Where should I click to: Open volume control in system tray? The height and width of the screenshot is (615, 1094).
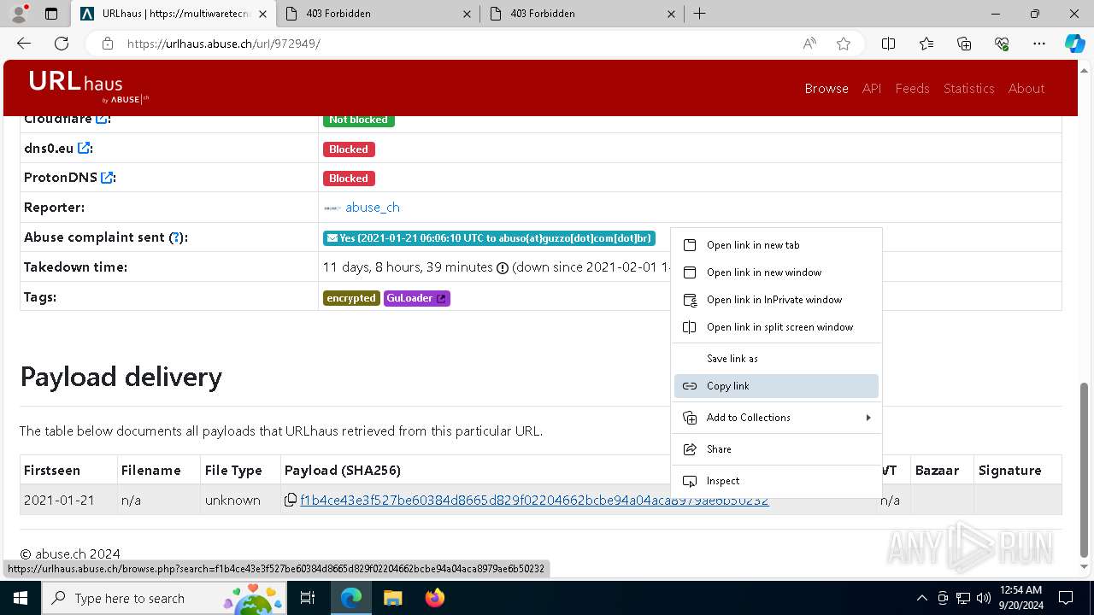pyautogui.click(x=983, y=598)
